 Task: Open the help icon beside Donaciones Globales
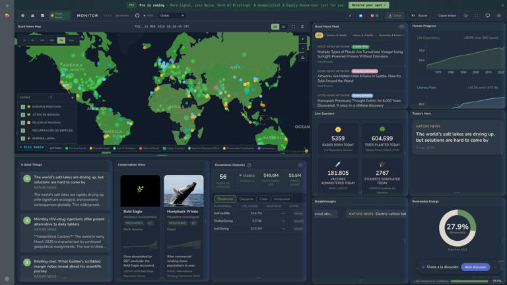249,165
